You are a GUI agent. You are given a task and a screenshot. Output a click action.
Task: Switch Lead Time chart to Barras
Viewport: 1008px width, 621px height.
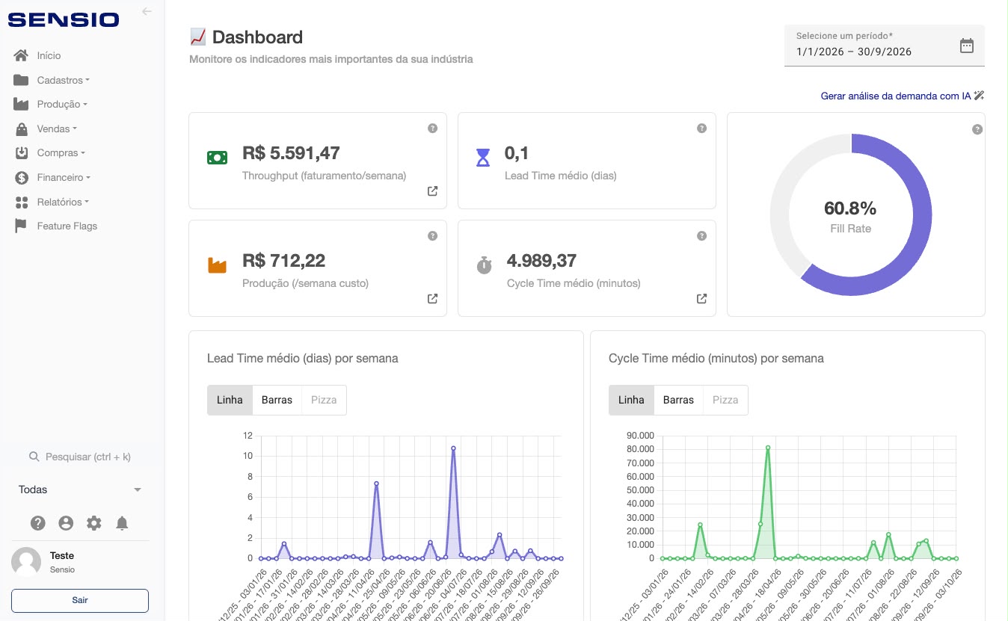coord(277,400)
